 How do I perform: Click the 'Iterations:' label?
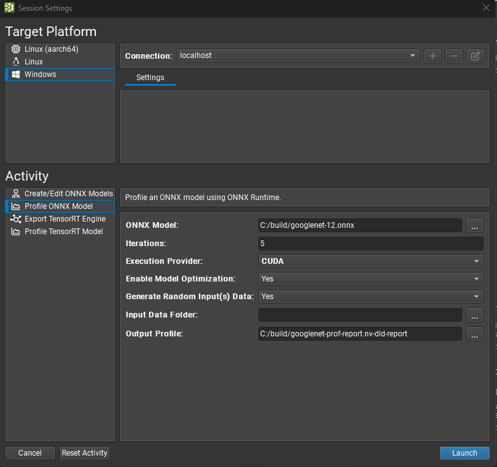coord(146,244)
